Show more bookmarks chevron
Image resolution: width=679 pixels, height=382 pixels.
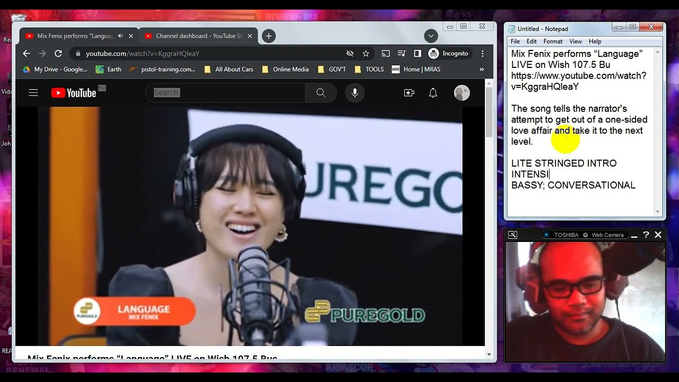pos(482,69)
